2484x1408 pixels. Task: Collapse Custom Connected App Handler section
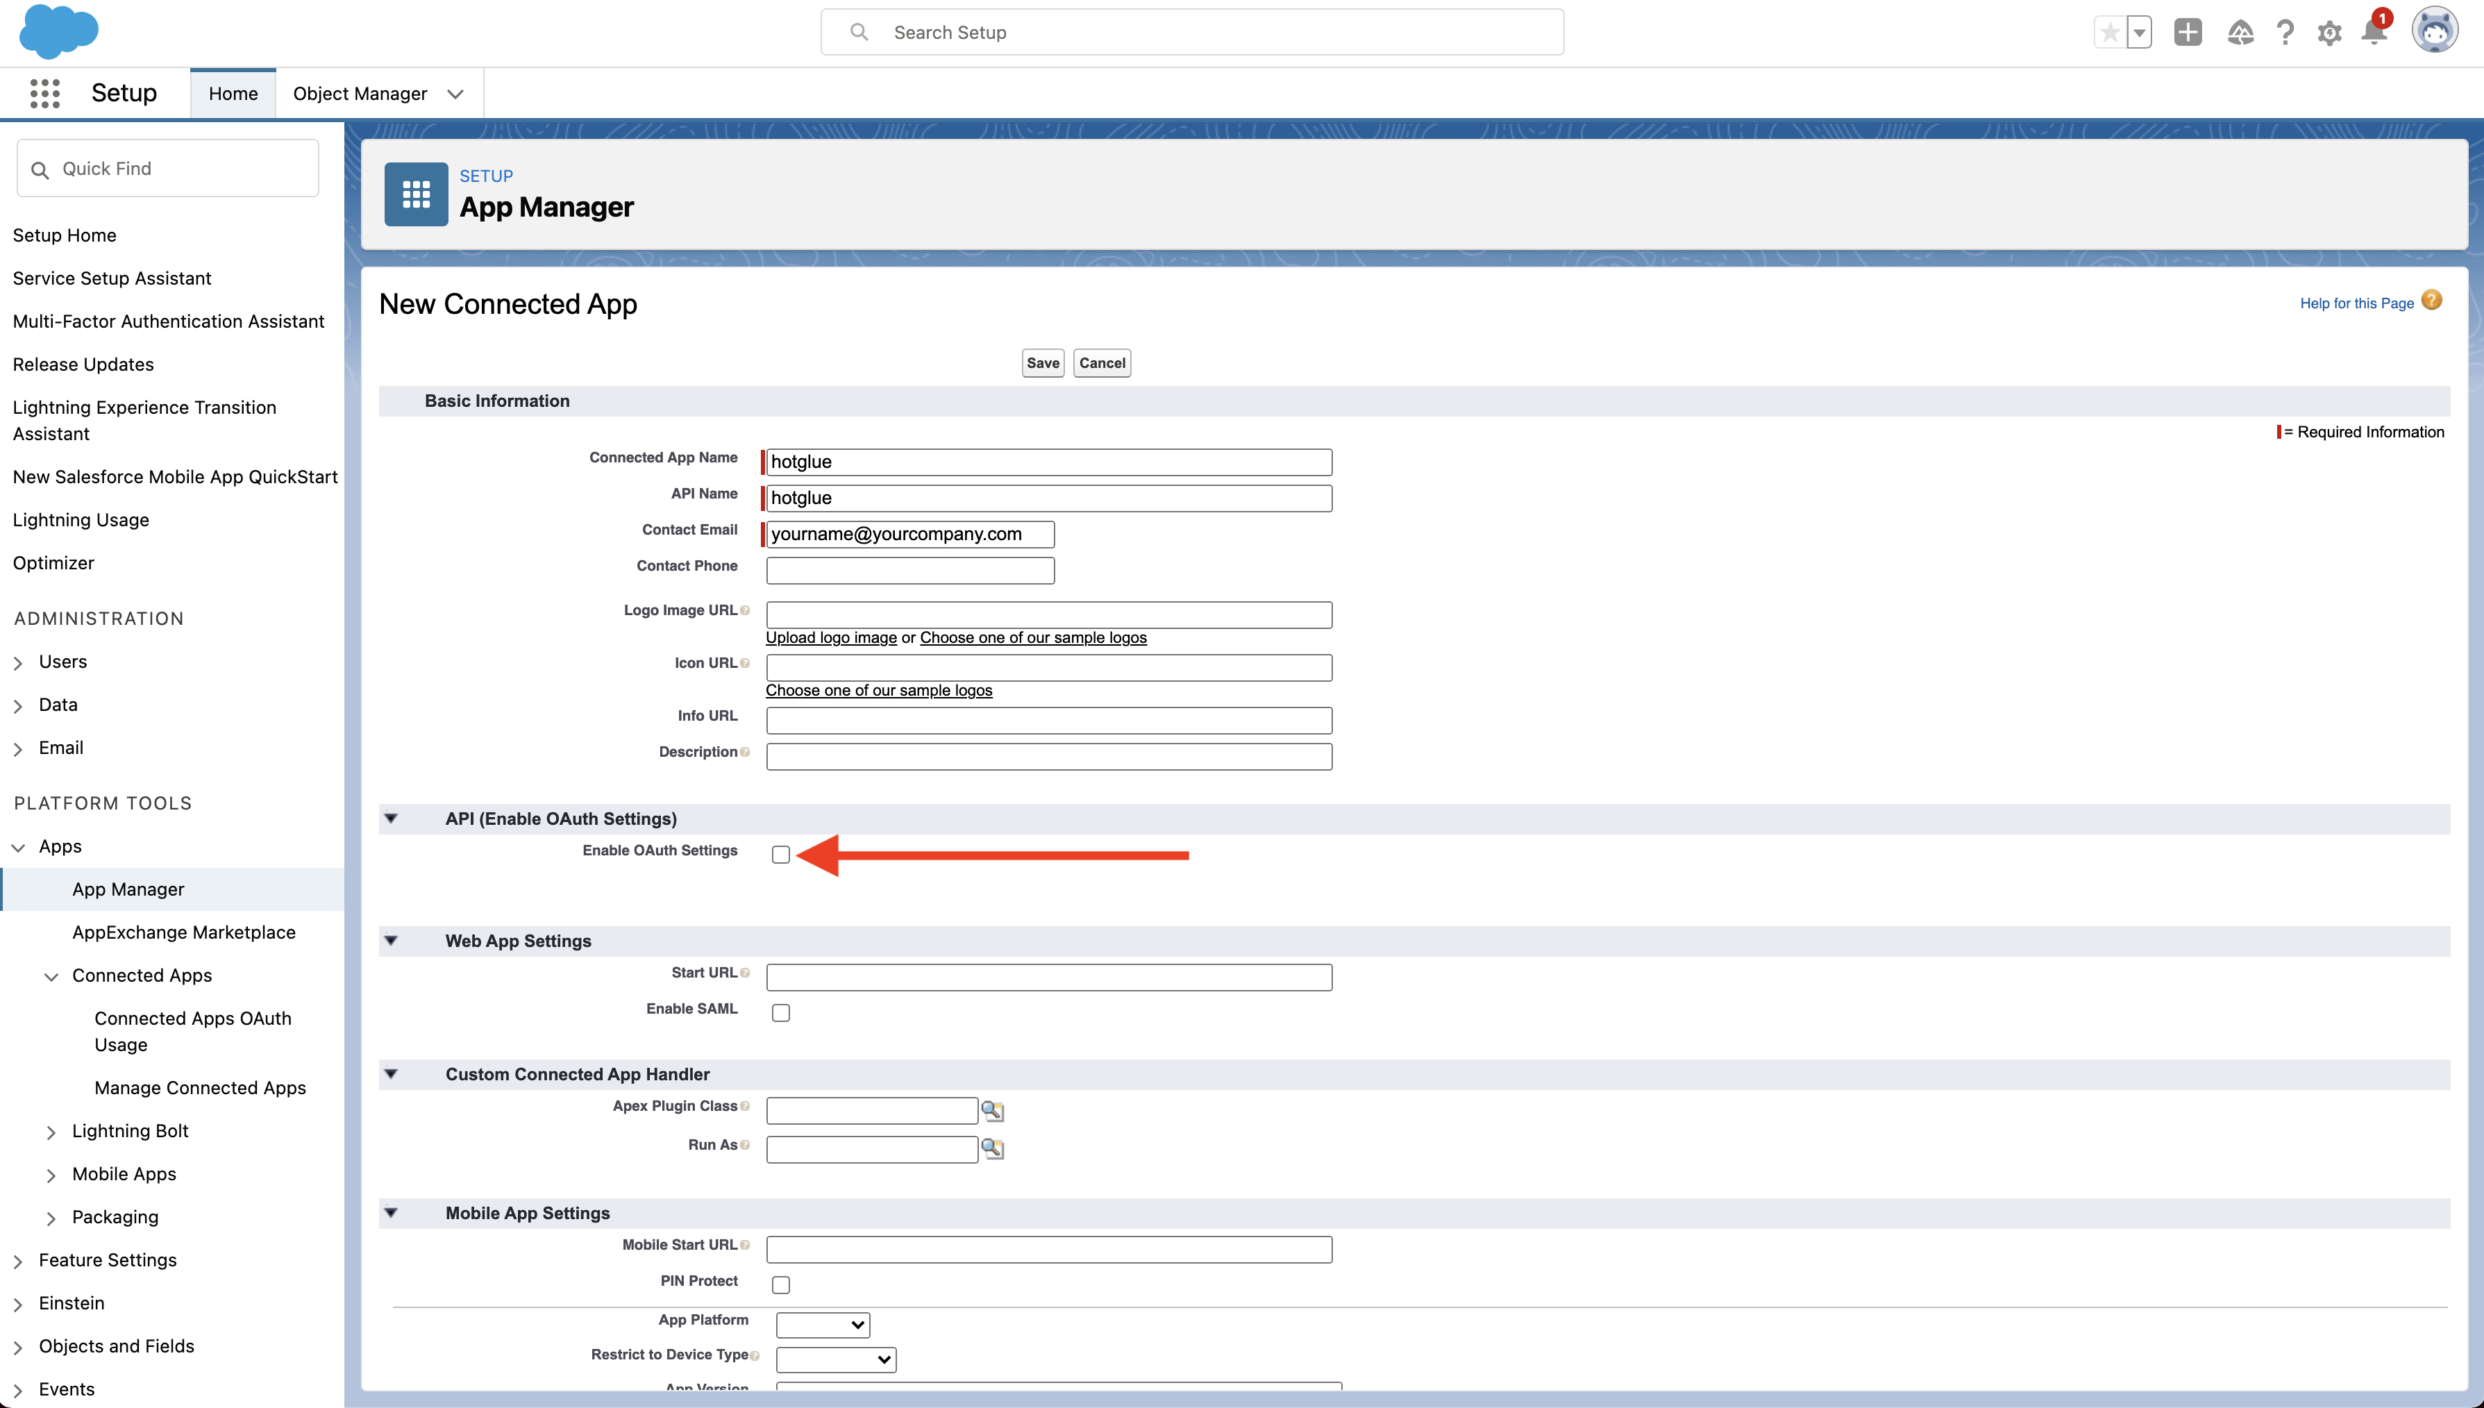391,1073
